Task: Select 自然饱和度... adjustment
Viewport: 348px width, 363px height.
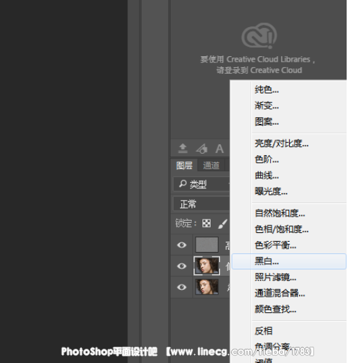Action: pyautogui.click(x=288, y=213)
